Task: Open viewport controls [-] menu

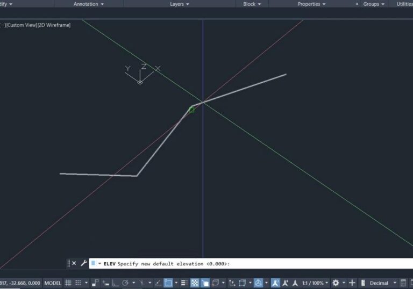Action: pos(3,25)
